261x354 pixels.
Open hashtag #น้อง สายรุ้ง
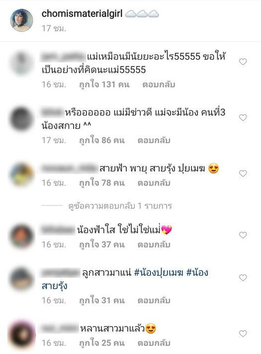point(125,279)
